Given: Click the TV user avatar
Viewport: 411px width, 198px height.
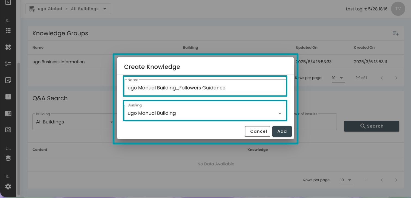Looking at the screenshot, I should tap(398, 9).
